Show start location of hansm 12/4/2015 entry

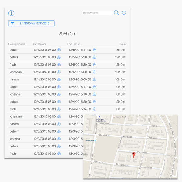59,79
